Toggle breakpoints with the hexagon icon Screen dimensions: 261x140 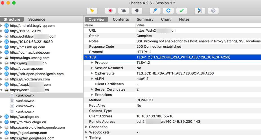click(x=137, y=11)
